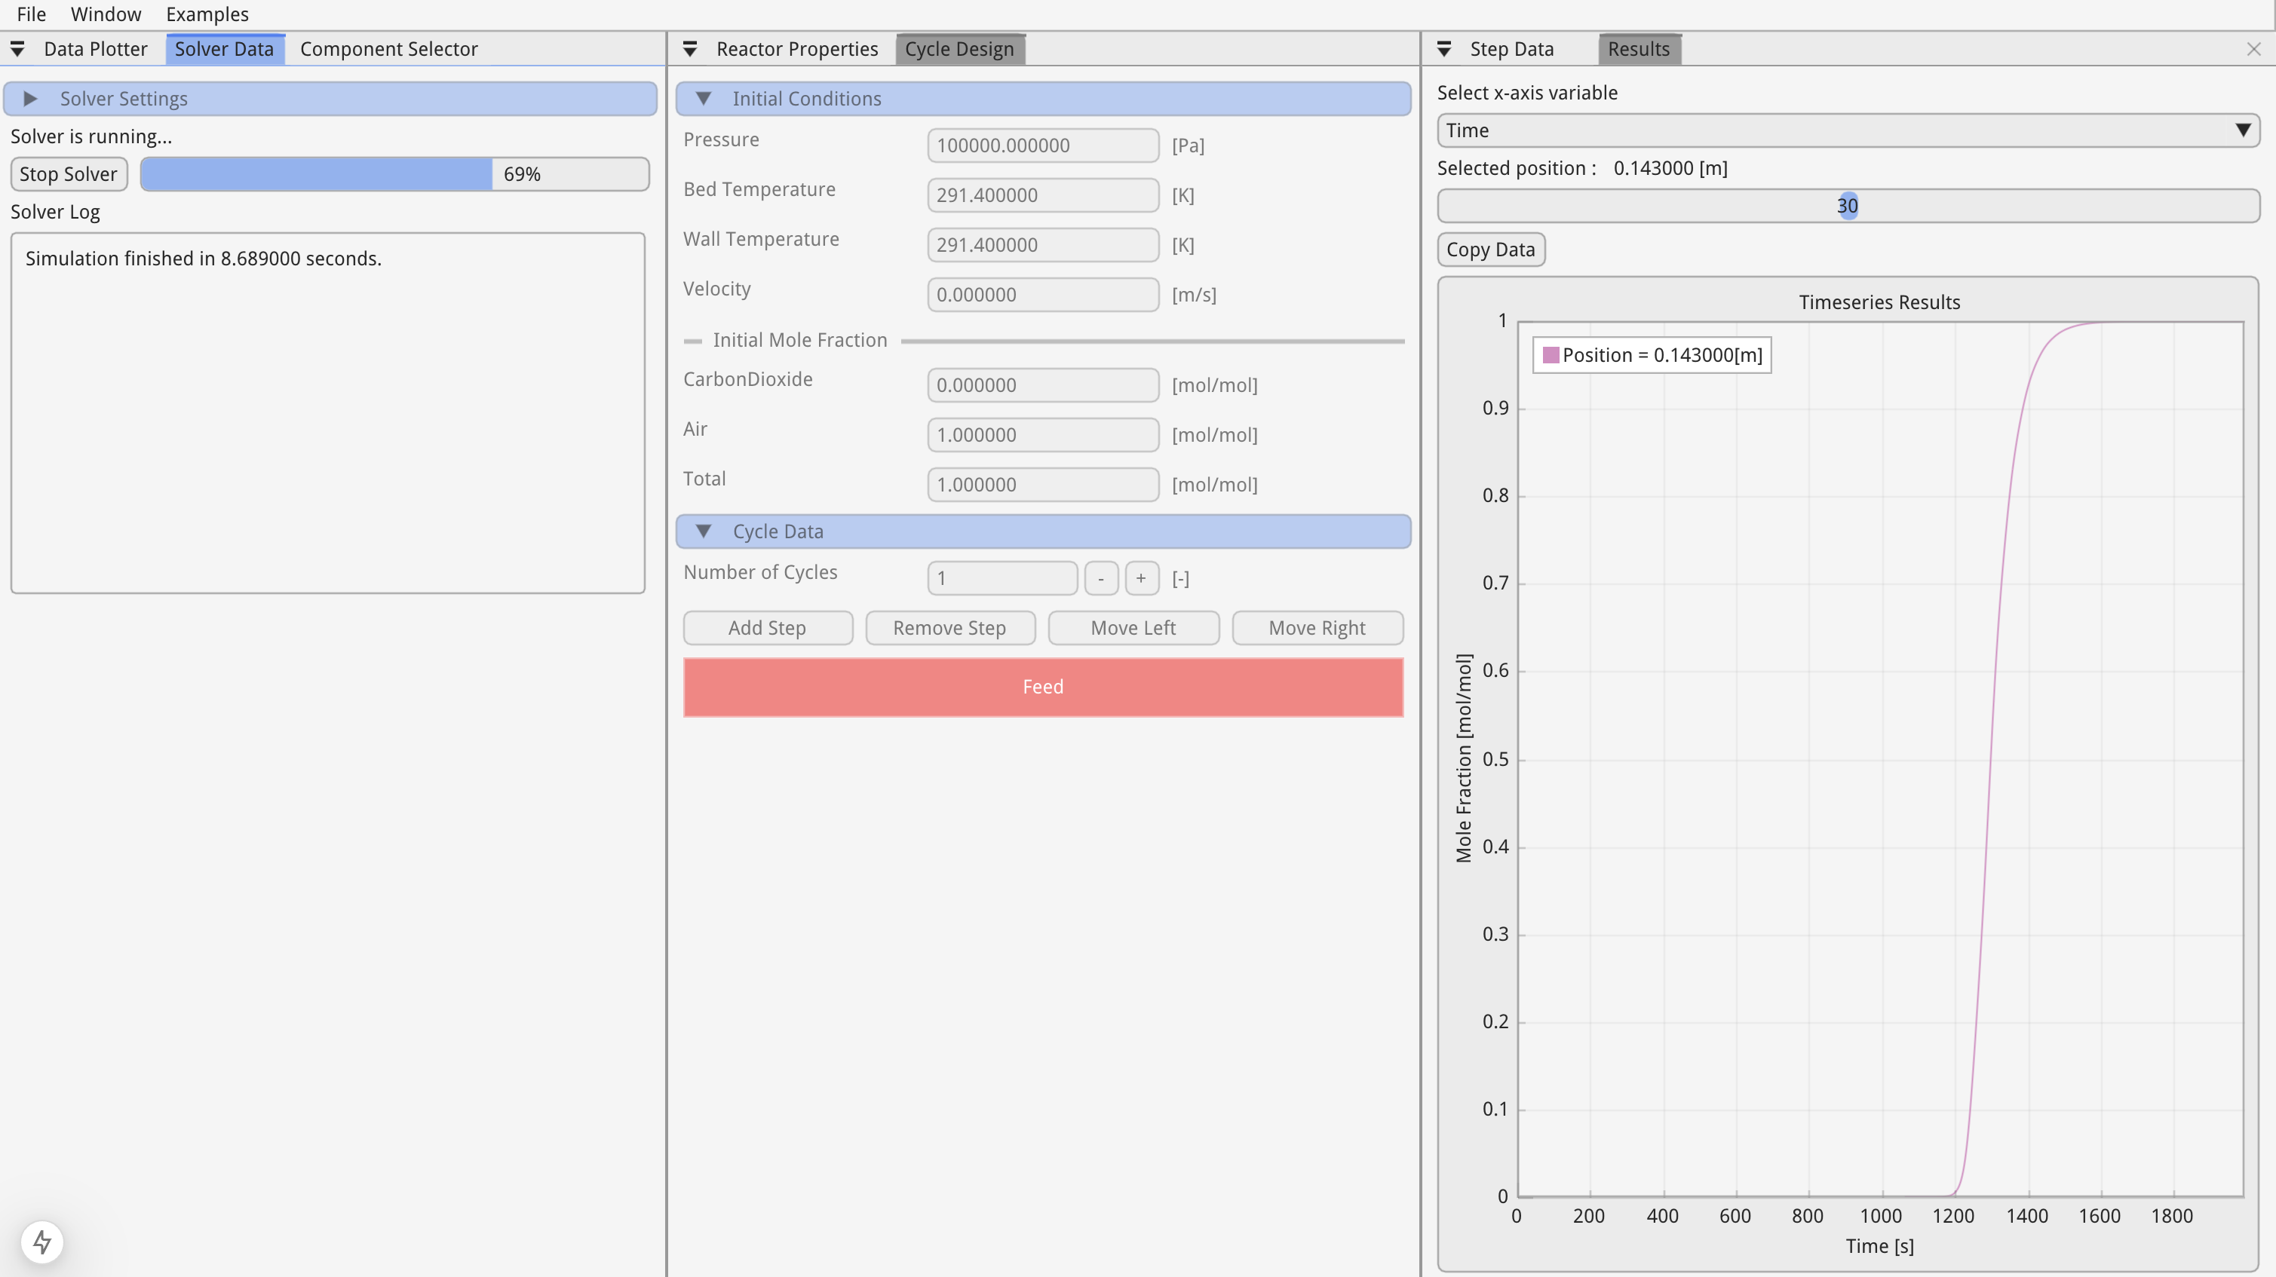Close the right results panel

(2253, 50)
